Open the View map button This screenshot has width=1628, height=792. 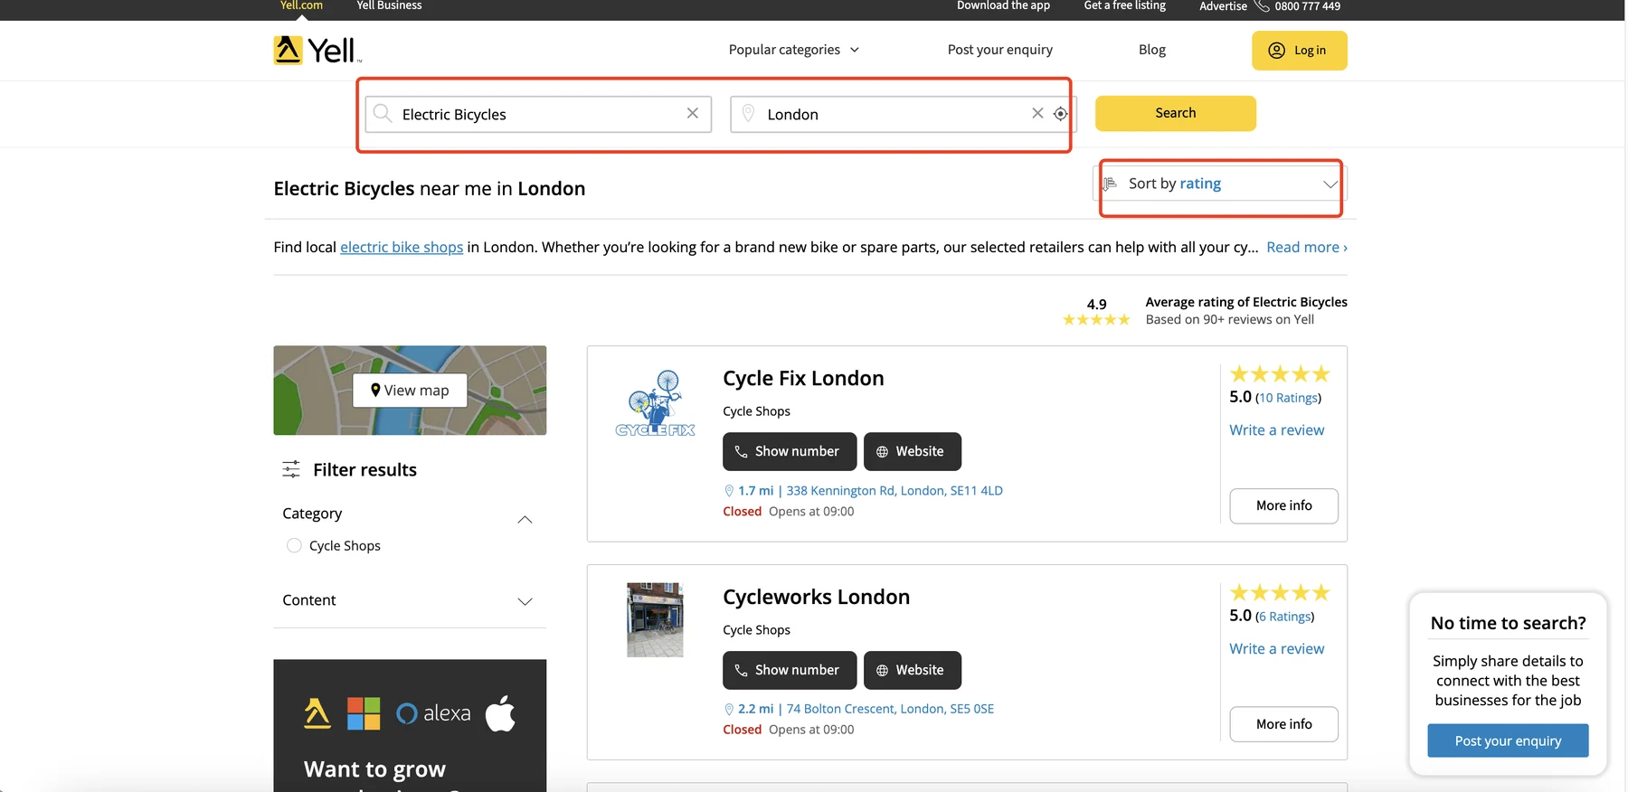[410, 391]
